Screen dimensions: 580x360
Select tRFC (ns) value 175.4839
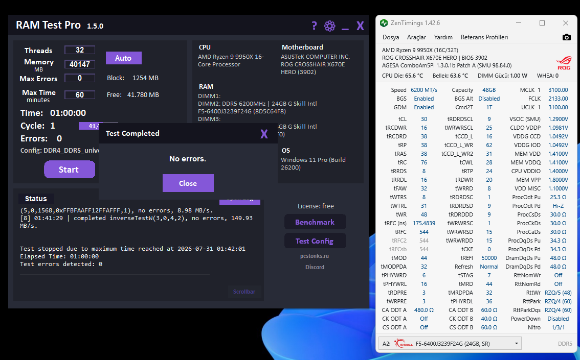coord(424,223)
